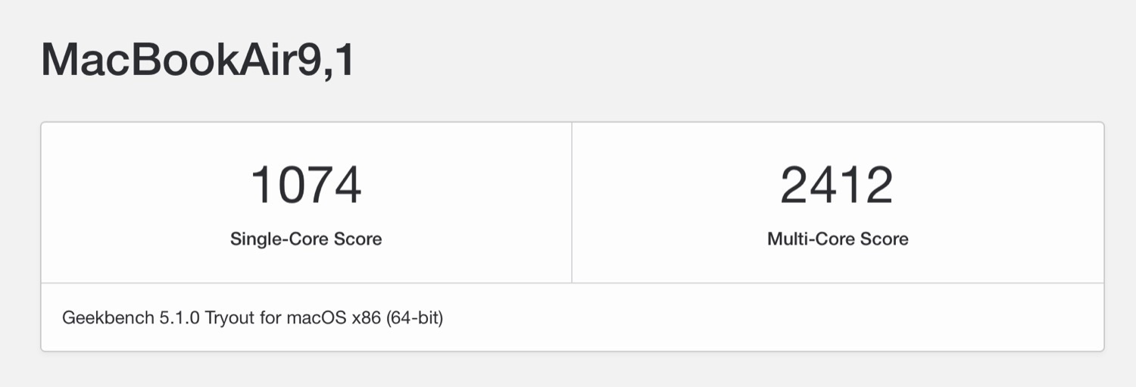Click the (64-bit) text in the footer

(415, 318)
